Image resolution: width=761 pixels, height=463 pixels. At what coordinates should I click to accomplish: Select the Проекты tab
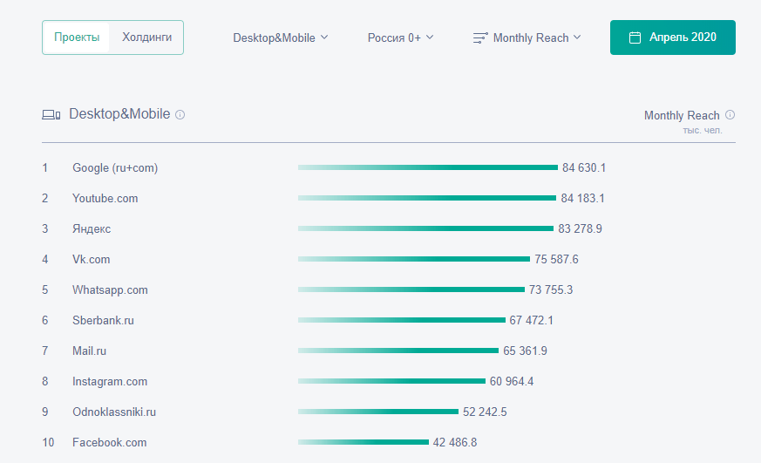coord(77,37)
